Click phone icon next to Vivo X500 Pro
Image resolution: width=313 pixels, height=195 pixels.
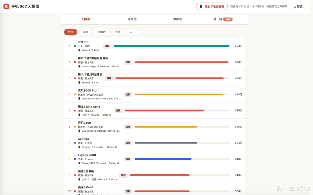[79, 99]
